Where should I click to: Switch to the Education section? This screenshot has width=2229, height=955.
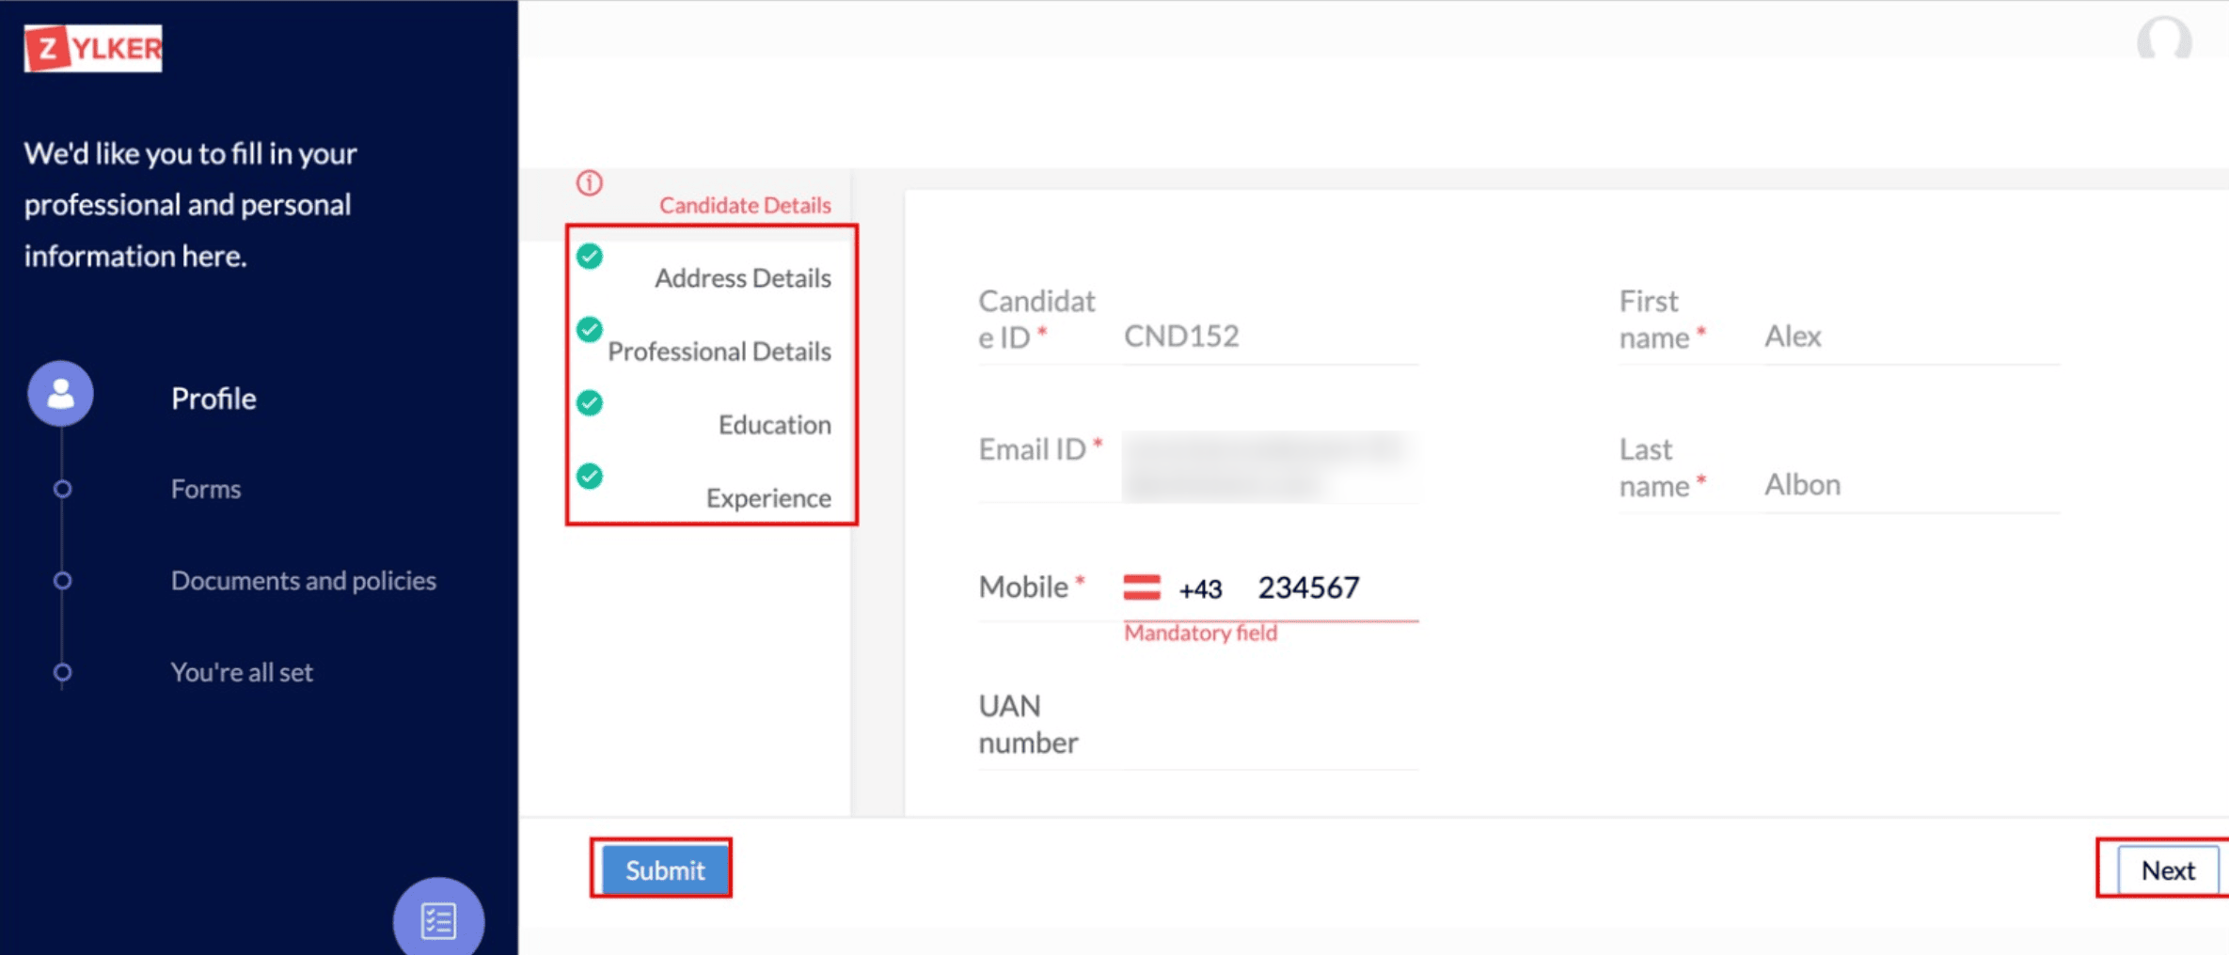tap(775, 425)
